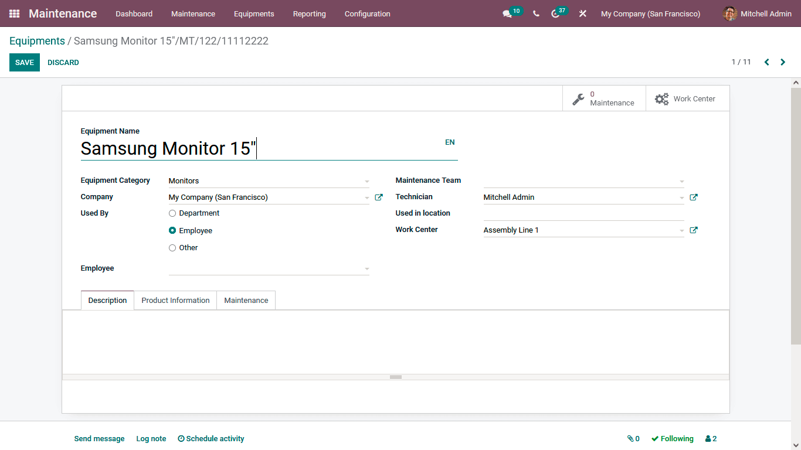Screen dimensions: 801x450
Task: Switch to the Description tab
Action: (107, 300)
